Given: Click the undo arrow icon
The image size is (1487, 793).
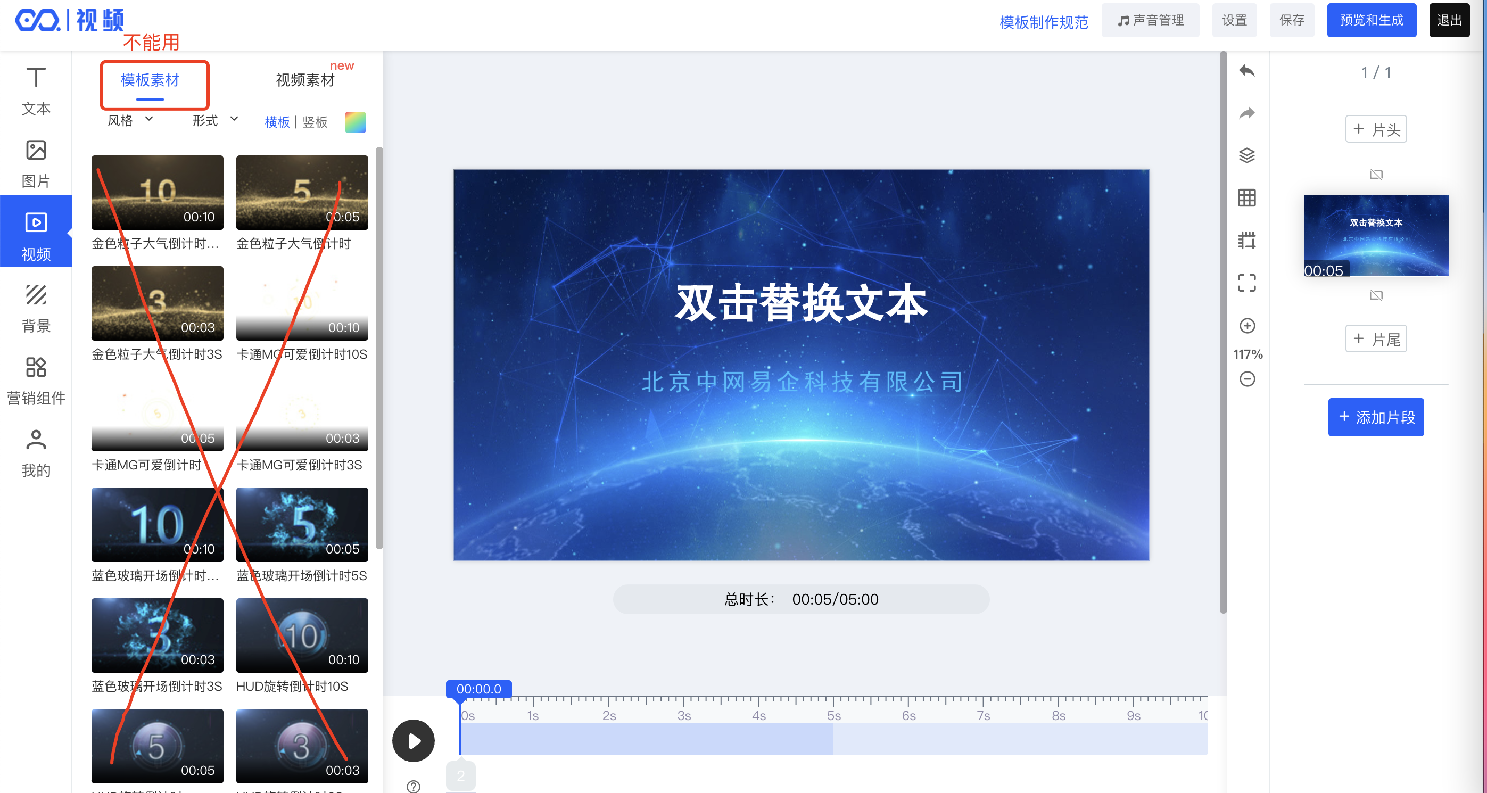Looking at the screenshot, I should [1247, 71].
